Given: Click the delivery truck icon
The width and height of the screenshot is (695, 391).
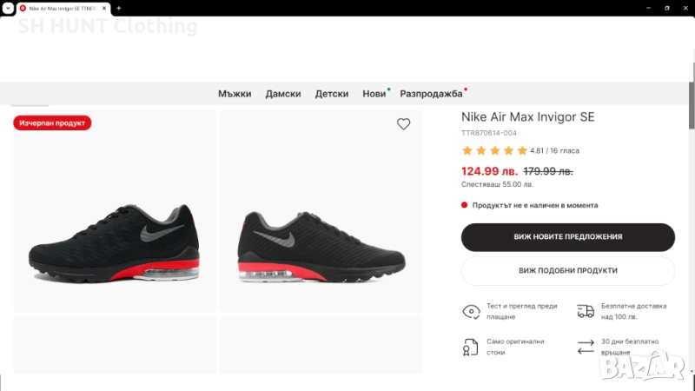Looking at the screenshot, I should click(x=586, y=311).
